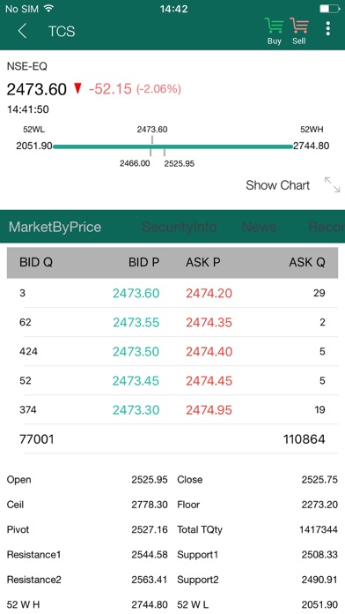The width and height of the screenshot is (345, 614).
Task: Tap the ask price 2474.95
Action: pyautogui.click(x=209, y=410)
